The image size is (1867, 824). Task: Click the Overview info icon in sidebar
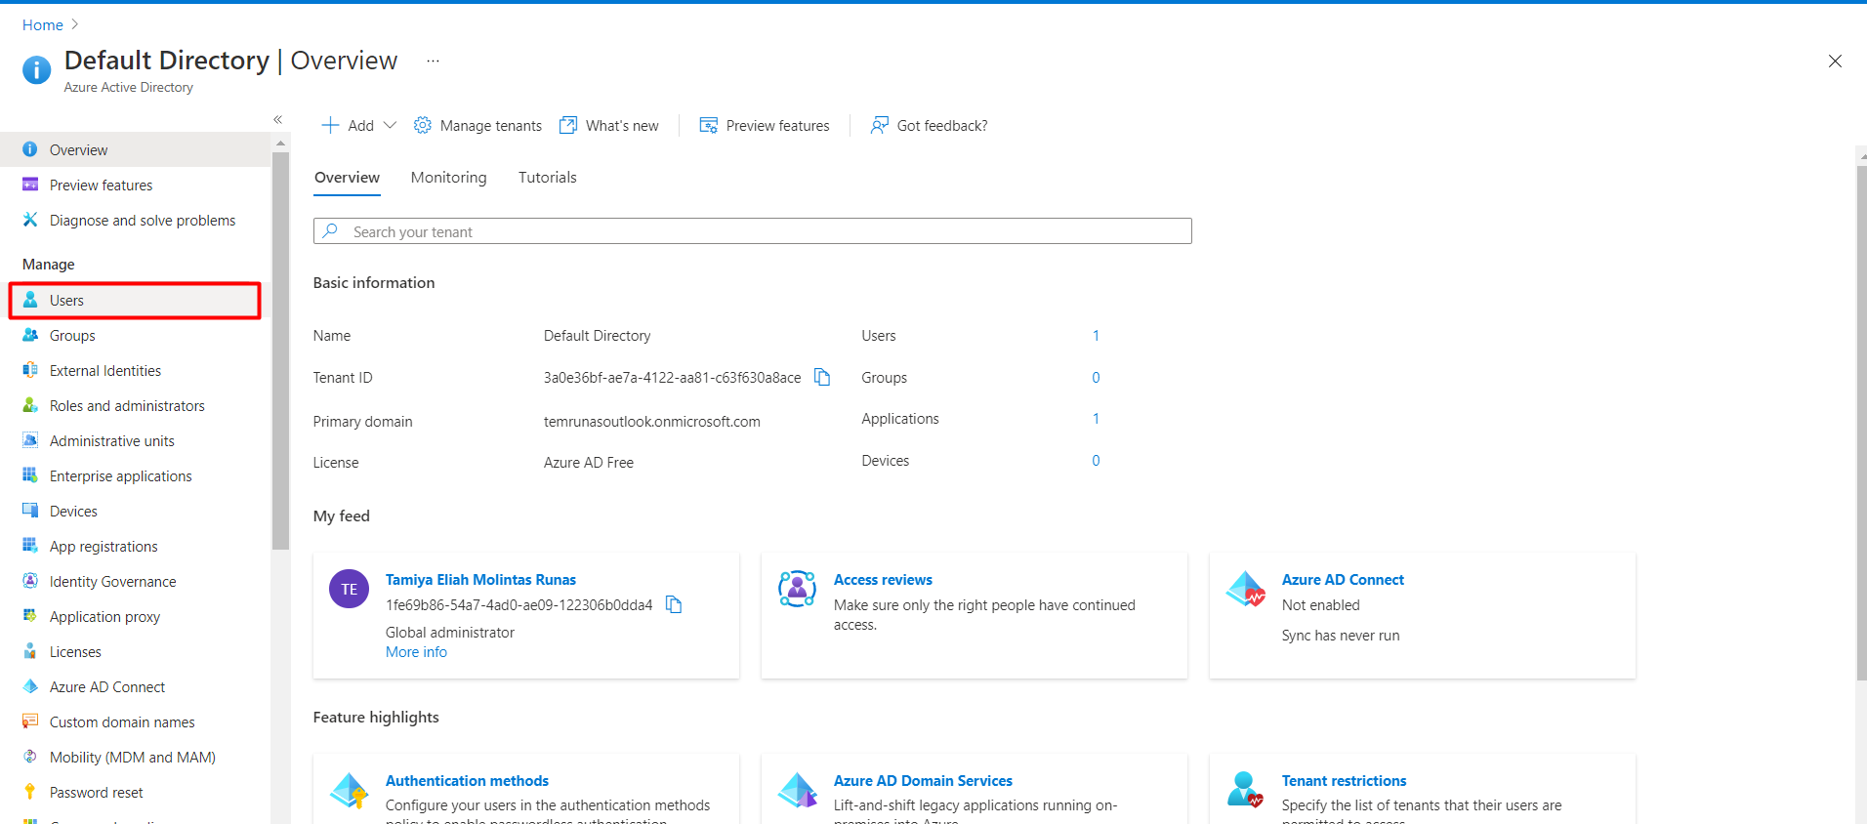point(30,149)
